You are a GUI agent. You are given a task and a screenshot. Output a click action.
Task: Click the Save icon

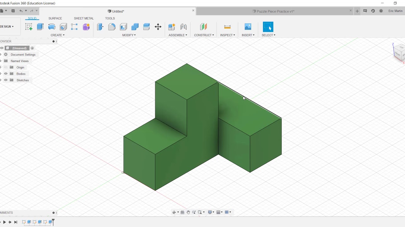(x=13, y=11)
